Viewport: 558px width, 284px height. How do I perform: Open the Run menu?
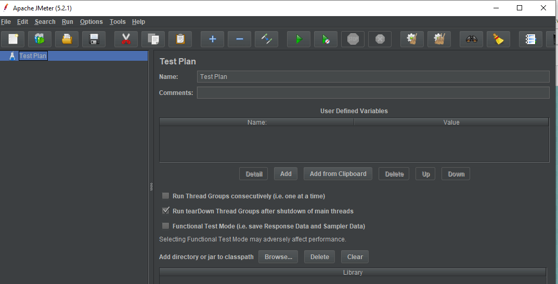(67, 22)
